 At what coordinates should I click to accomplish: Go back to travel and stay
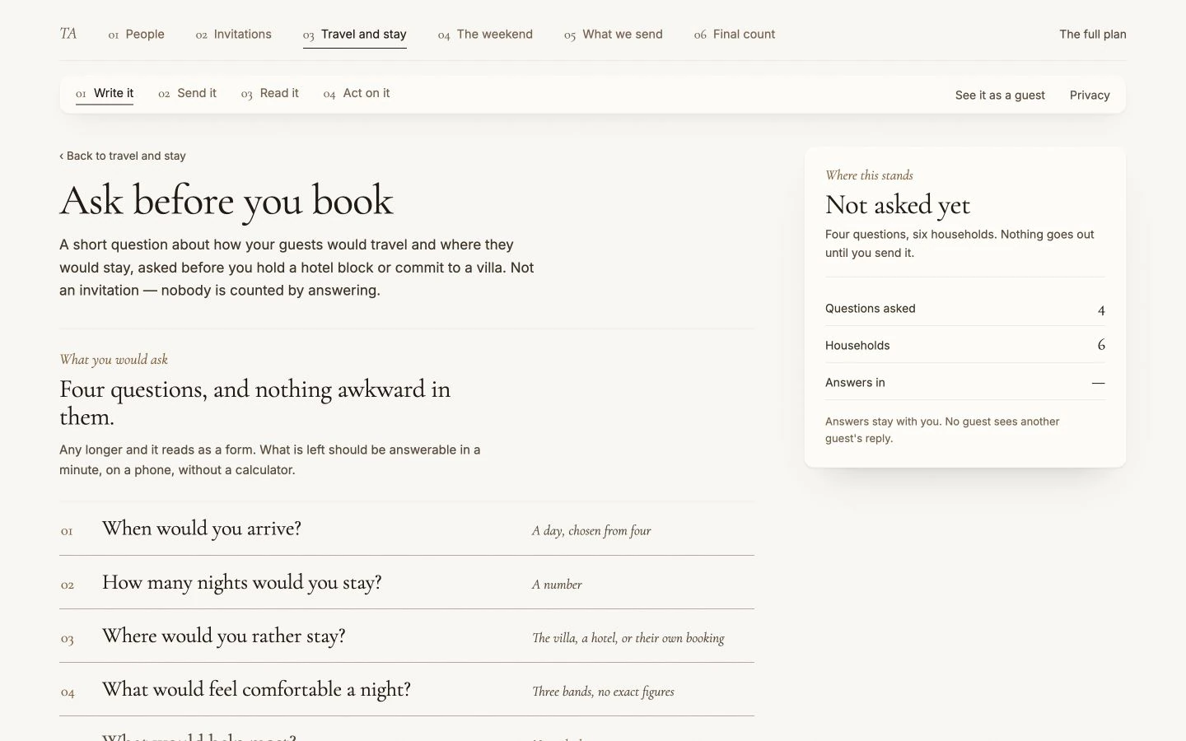click(x=123, y=156)
